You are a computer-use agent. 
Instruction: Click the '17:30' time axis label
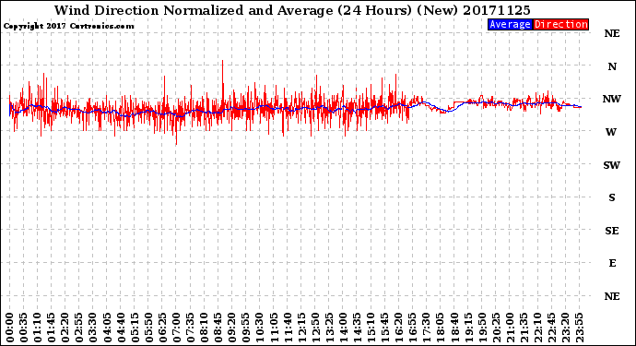426,328
